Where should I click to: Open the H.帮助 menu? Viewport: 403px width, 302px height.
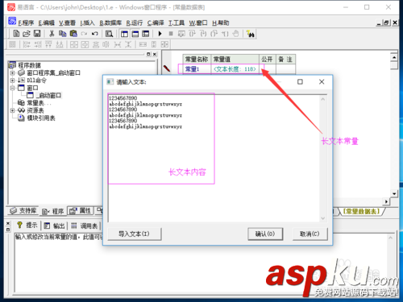[220, 23]
